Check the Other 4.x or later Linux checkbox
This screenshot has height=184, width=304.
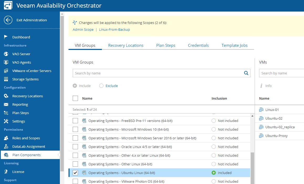(75, 155)
